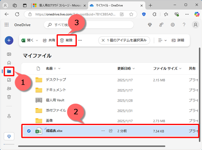Open the 画像 folder

[49, 121]
